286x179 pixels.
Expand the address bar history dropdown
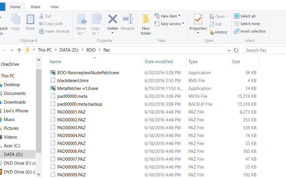[229, 50]
